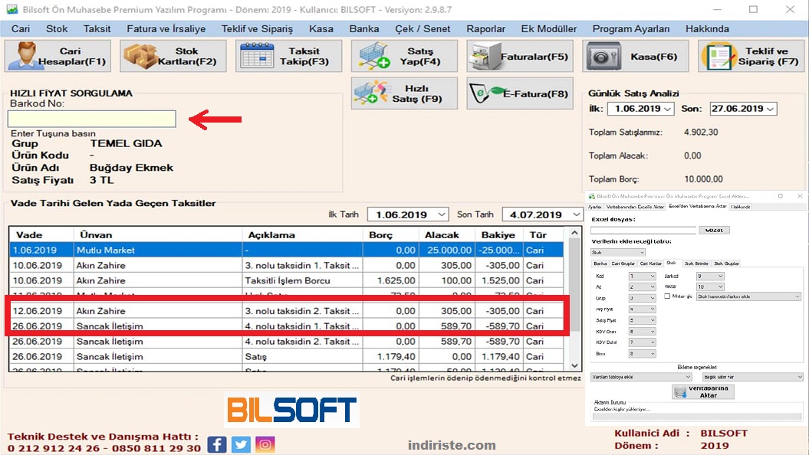Open Teklif ve Sipariş (F7) button

751,56
